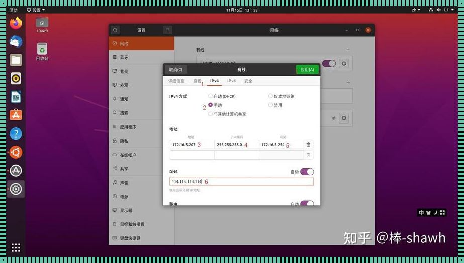The width and height of the screenshot is (464, 263).
Task: Switch to the 安全 tab
Action: (x=248, y=81)
